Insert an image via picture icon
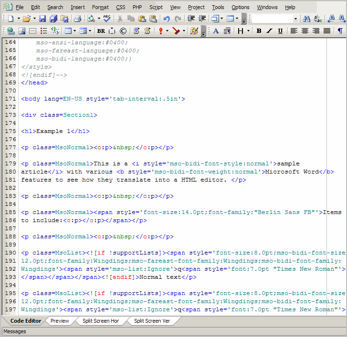This screenshot has width=347, height=337. 22,31
